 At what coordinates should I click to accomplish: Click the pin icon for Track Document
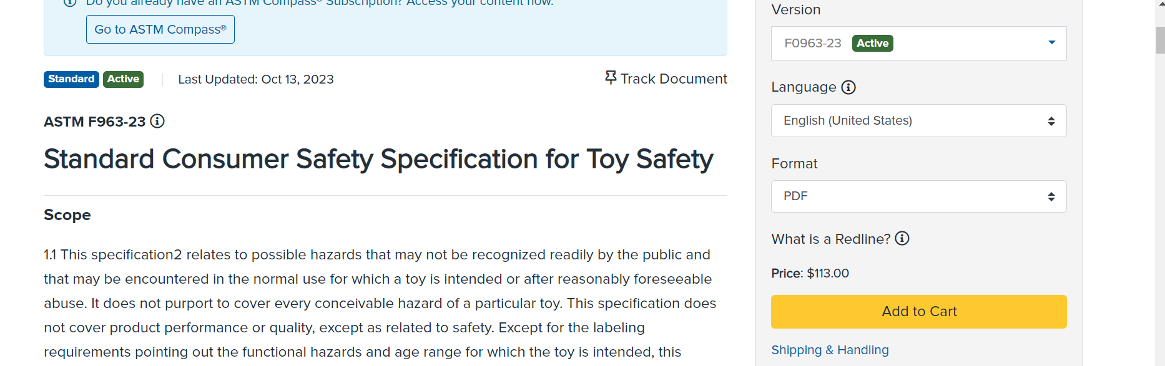pos(611,78)
